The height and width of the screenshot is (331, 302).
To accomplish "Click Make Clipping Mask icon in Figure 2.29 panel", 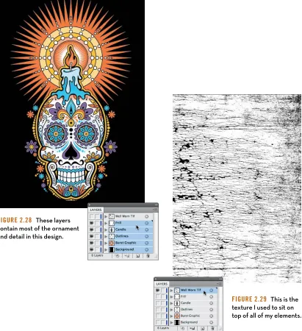I will click(x=183, y=328).
